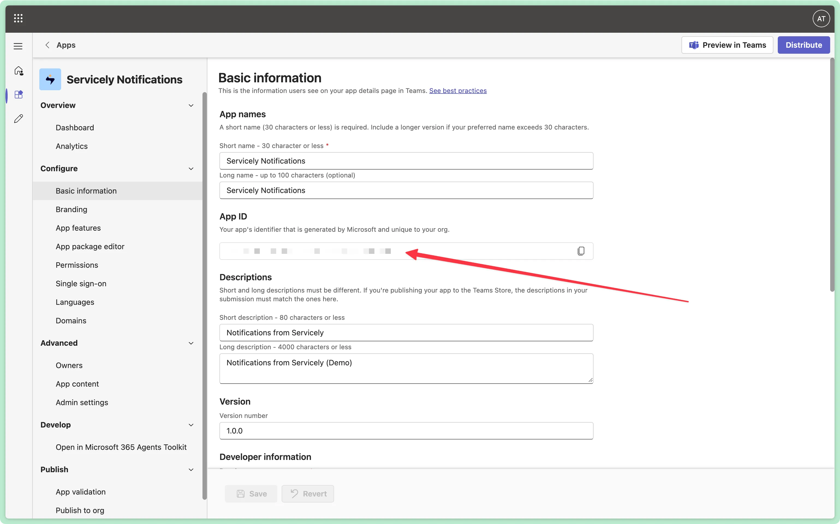The image size is (840, 524).
Task: Follow the See best practices link
Action: tap(458, 91)
